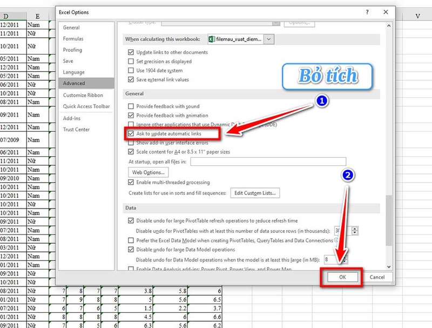This screenshot has height=328, width=432.
Task: Toggle 'Show add-in user interface errors'
Action: (131, 142)
